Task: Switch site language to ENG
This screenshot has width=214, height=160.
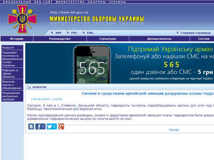Action: click(90, 33)
